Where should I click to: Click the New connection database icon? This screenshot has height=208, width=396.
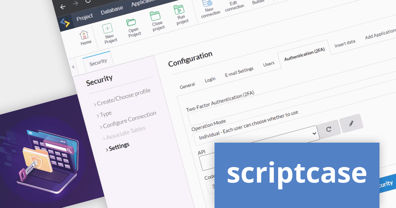tap(208, 3)
